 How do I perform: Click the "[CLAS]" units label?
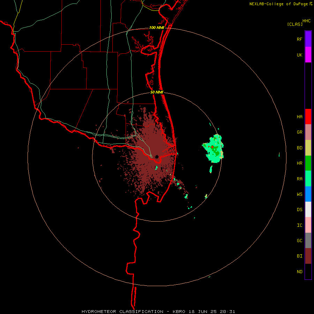click(x=295, y=24)
